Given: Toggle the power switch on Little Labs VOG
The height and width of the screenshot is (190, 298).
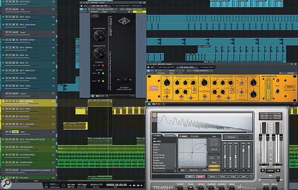Looking at the screenshot, I should 124,80.
